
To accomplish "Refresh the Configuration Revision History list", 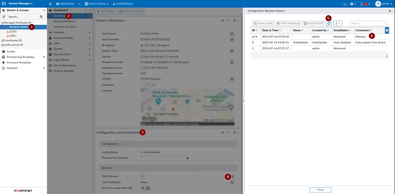I will [x=329, y=23].
